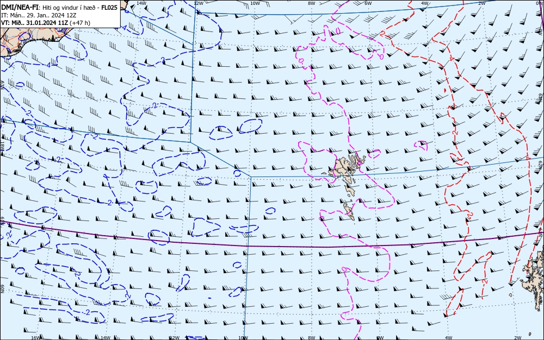Viewport: 544px width, 340px height.
Task: Click the 10W label on the top border
Action: [255, 3]
